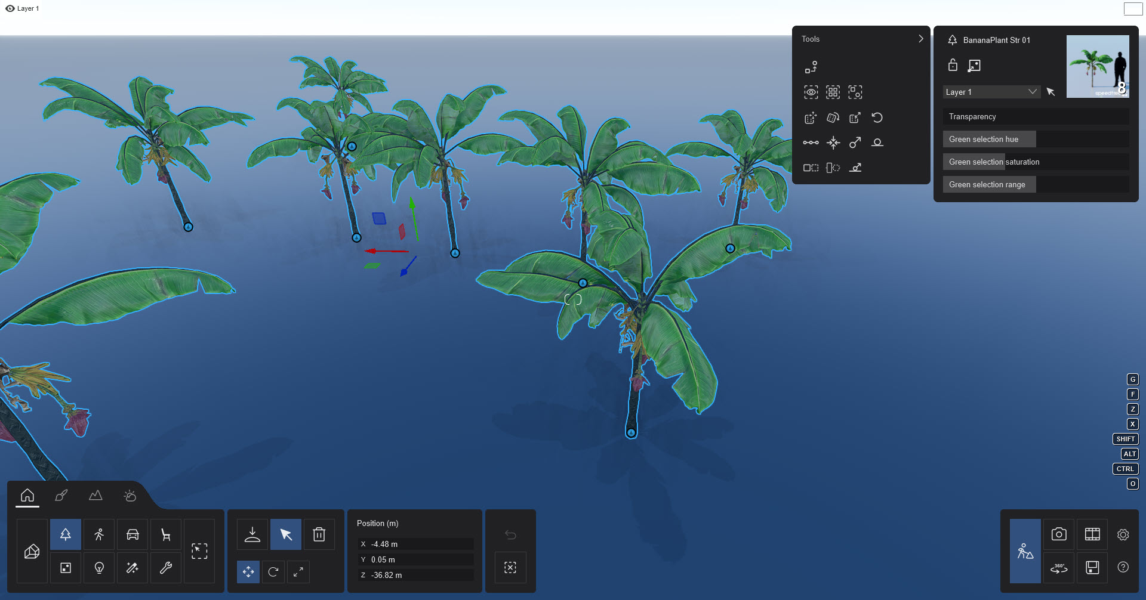Click the CTRL key hint button

click(x=1125, y=469)
